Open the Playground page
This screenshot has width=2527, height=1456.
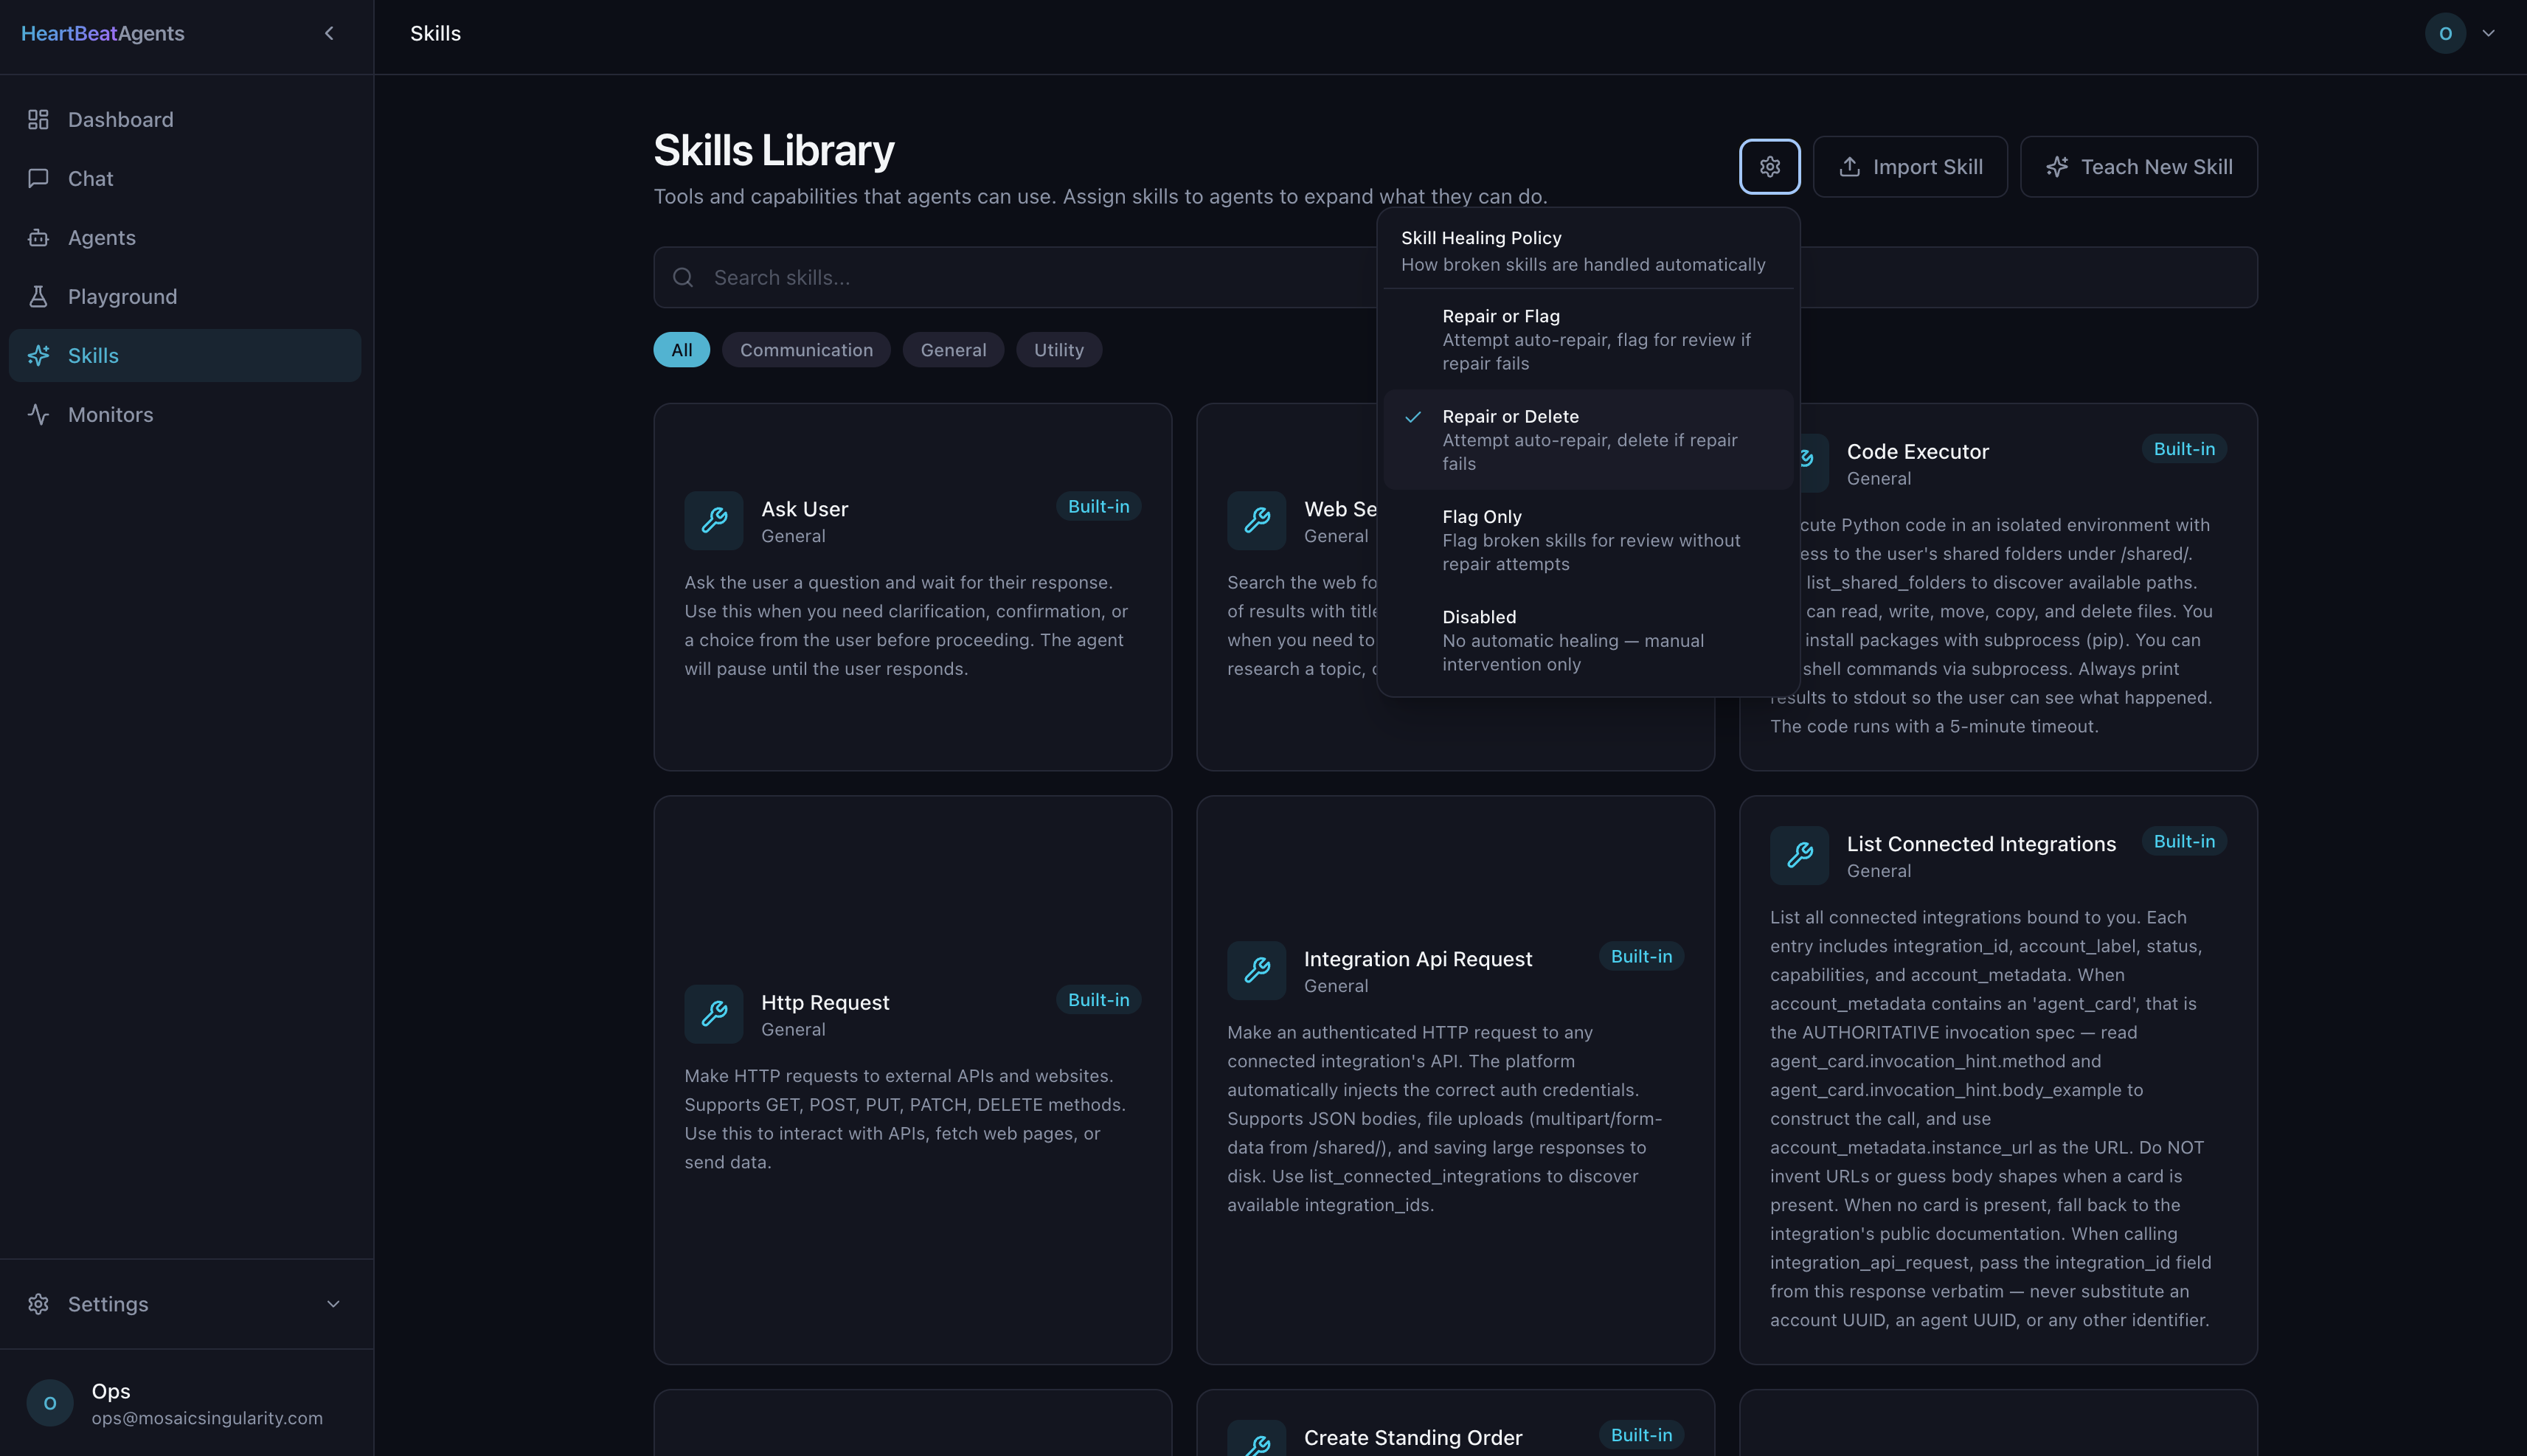185,297
